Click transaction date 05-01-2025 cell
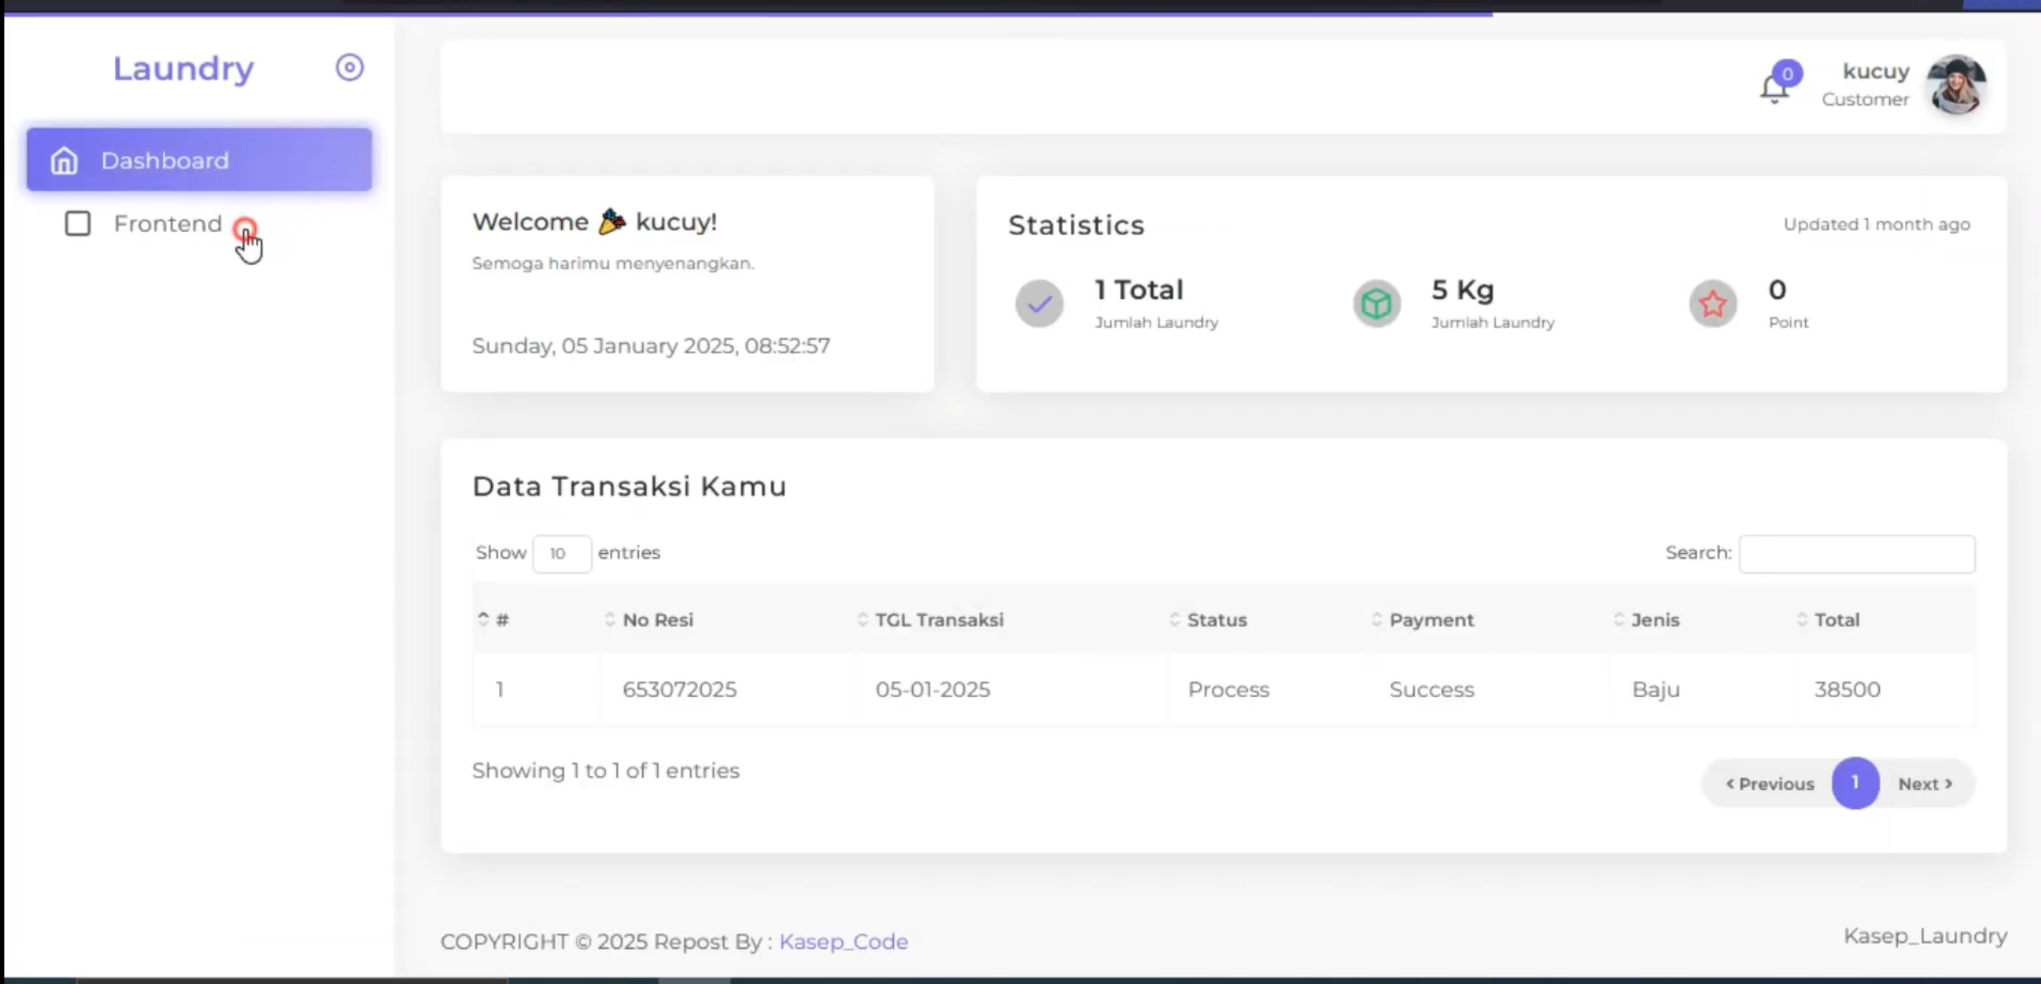Viewport: 2041px width, 984px height. [932, 689]
